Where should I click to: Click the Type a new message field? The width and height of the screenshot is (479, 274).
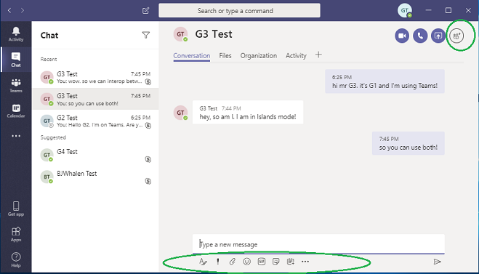click(x=318, y=244)
